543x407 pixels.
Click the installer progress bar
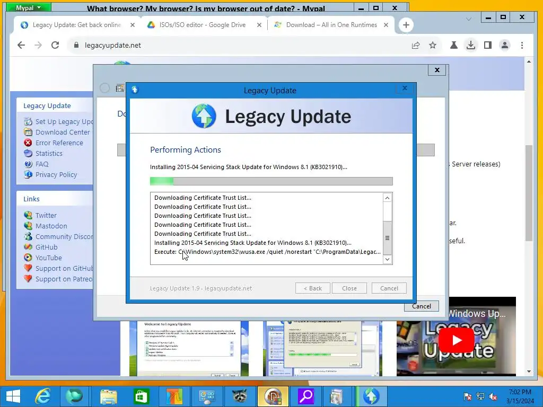pyautogui.click(x=271, y=181)
